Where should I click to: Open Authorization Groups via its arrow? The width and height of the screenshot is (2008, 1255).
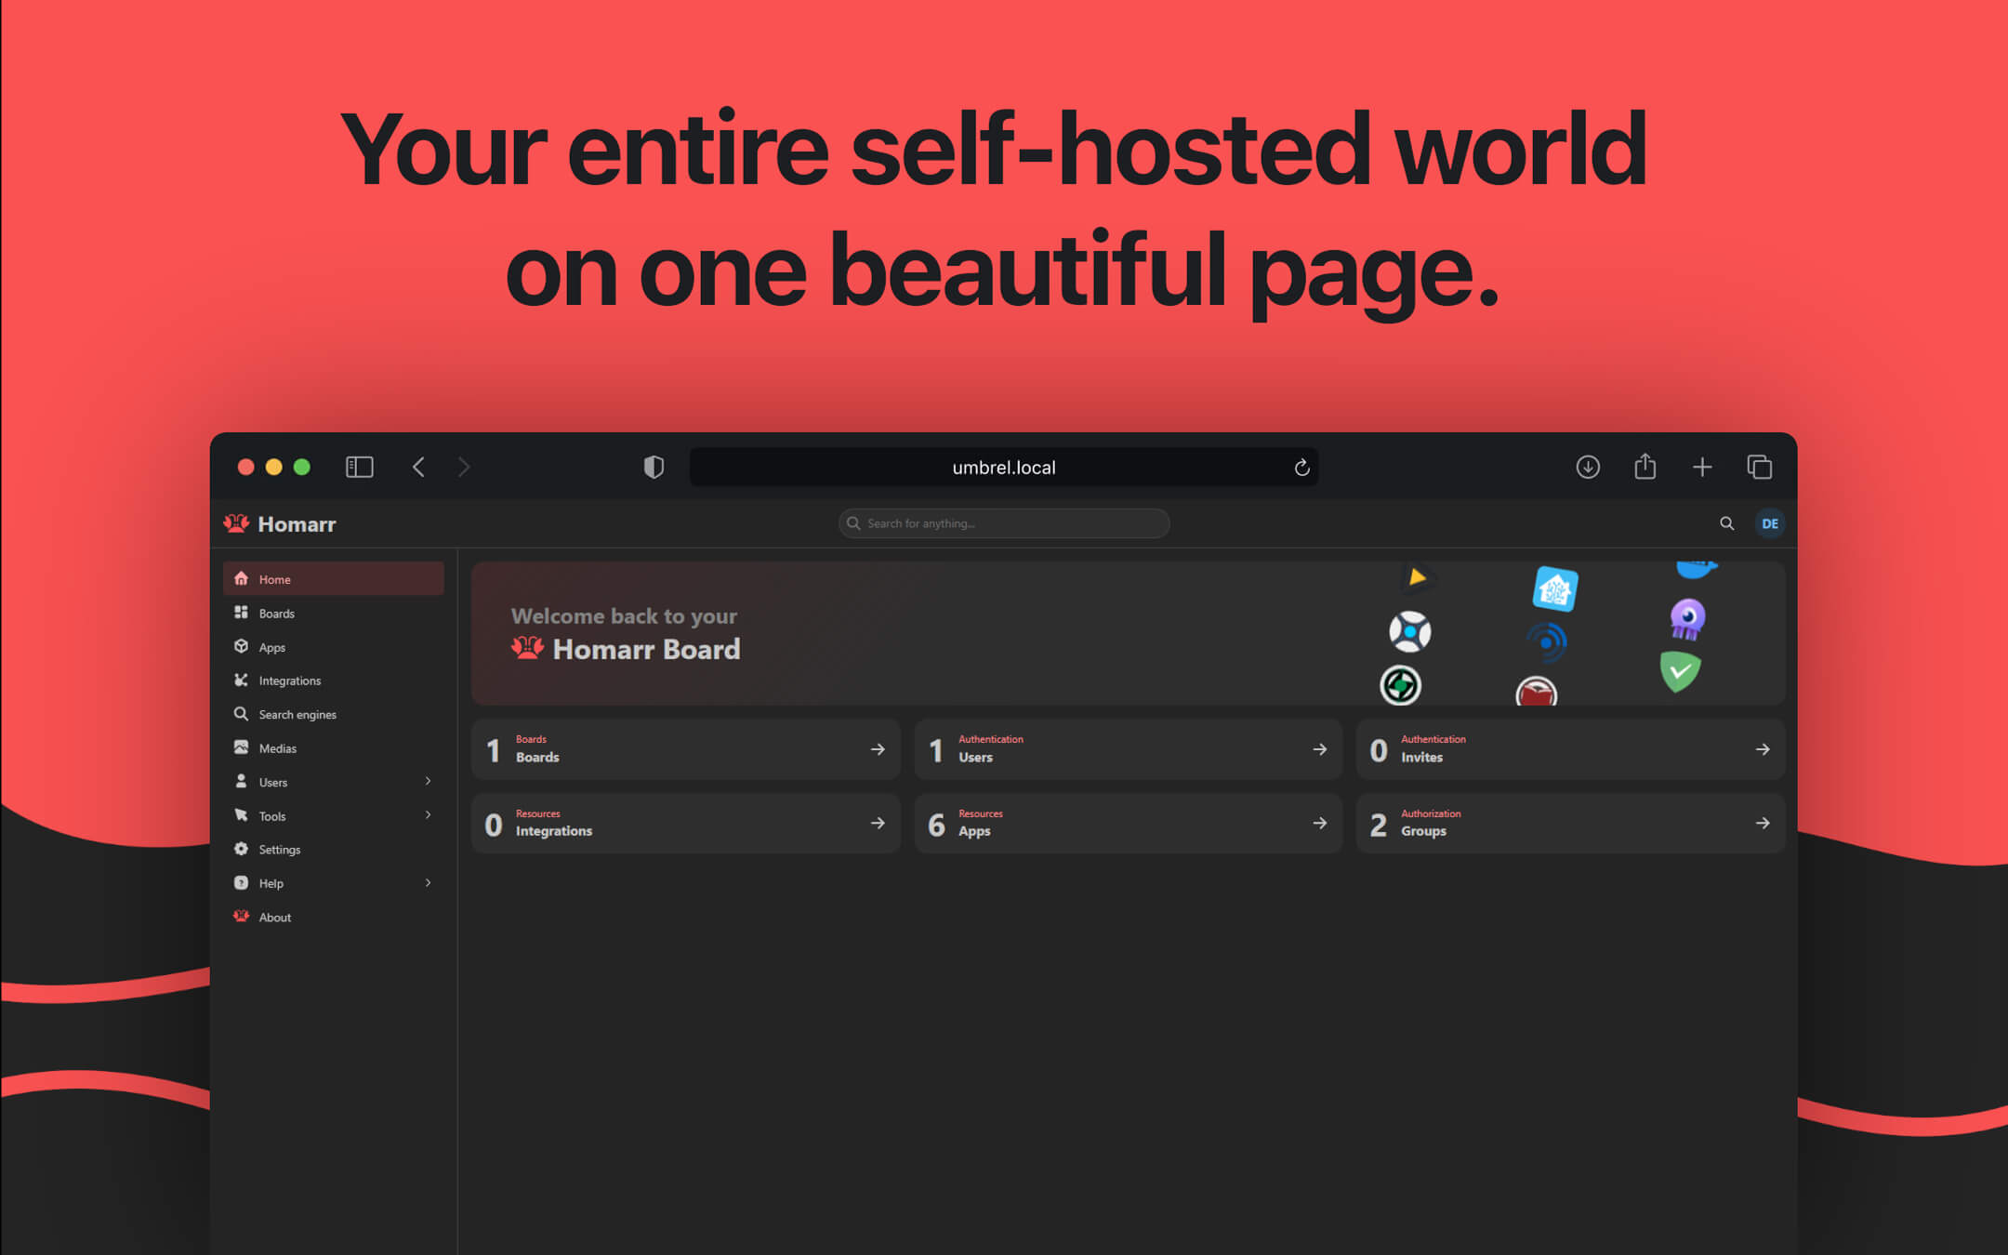[1763, 823]
